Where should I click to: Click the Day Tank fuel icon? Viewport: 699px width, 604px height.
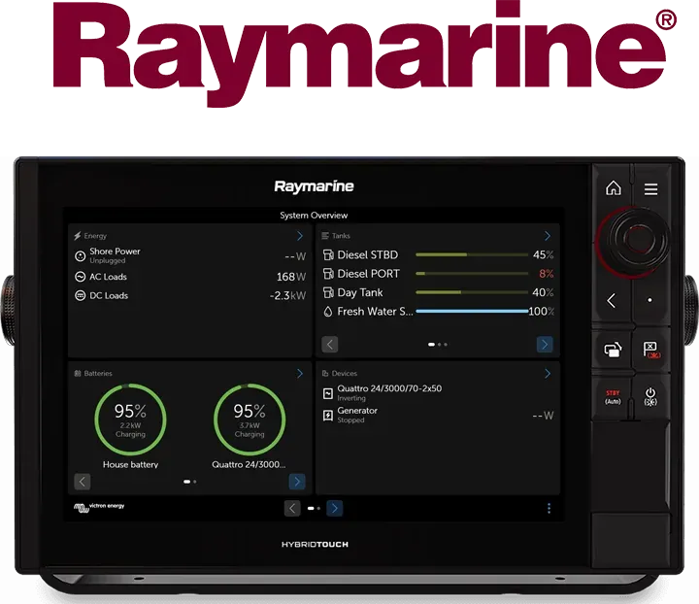[328, 292]
